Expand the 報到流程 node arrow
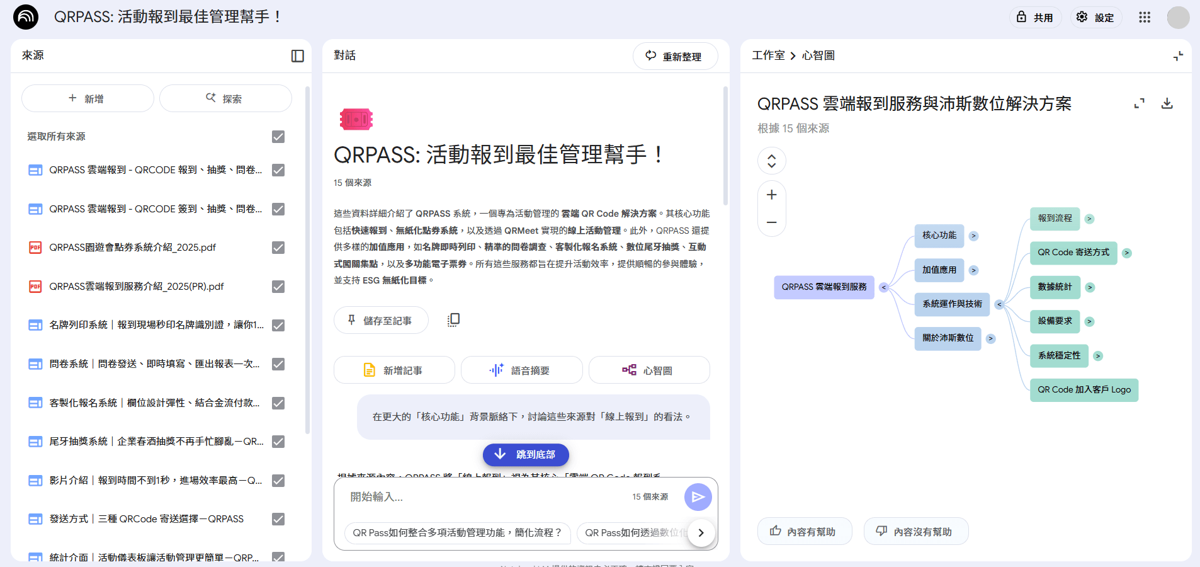Viewport: 1200px width, 567px height. (1089, 219)
